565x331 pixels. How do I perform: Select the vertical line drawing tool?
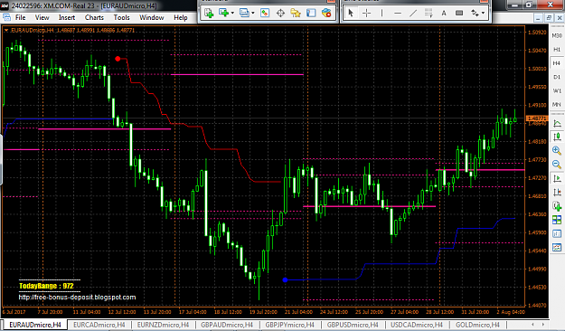382,14
